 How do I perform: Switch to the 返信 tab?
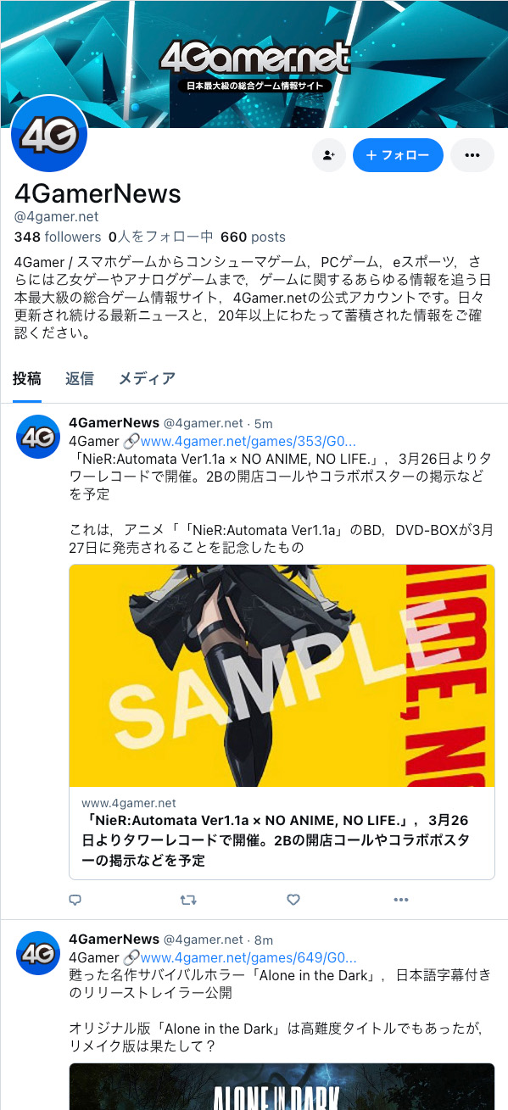(80, 379)
